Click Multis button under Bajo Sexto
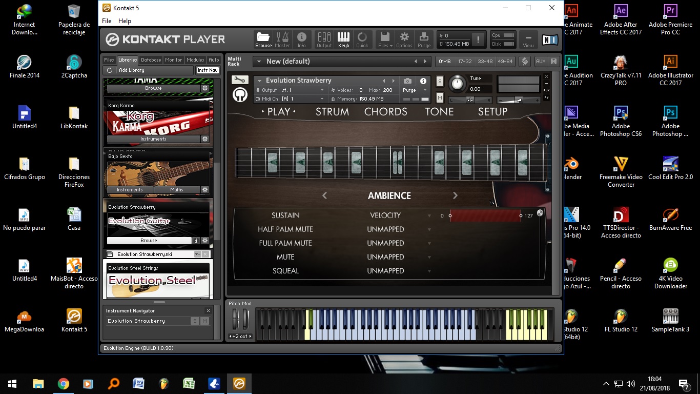 click(x=177, y=190)
